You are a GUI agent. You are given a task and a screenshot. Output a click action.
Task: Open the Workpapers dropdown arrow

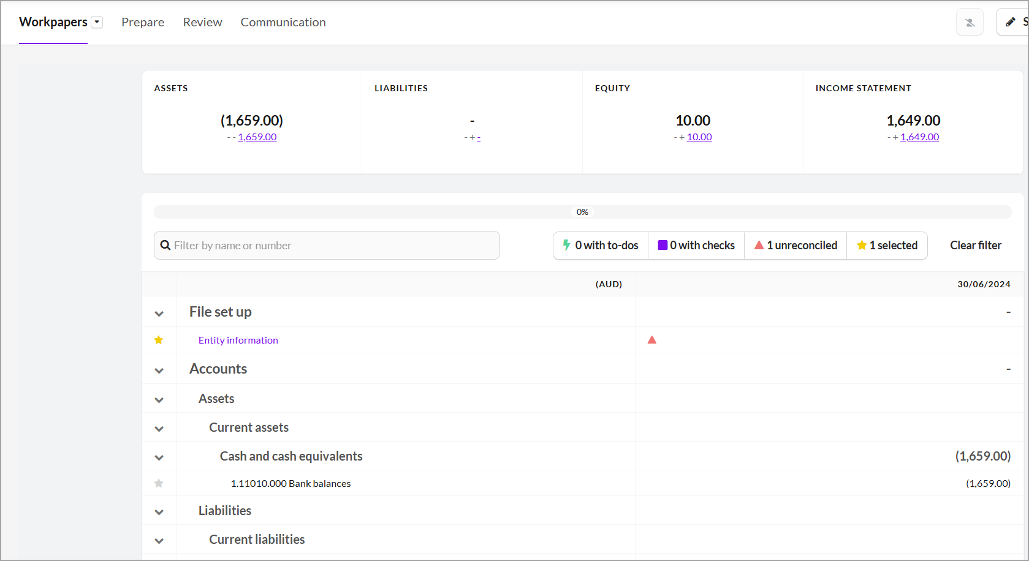tap(97, 22)
